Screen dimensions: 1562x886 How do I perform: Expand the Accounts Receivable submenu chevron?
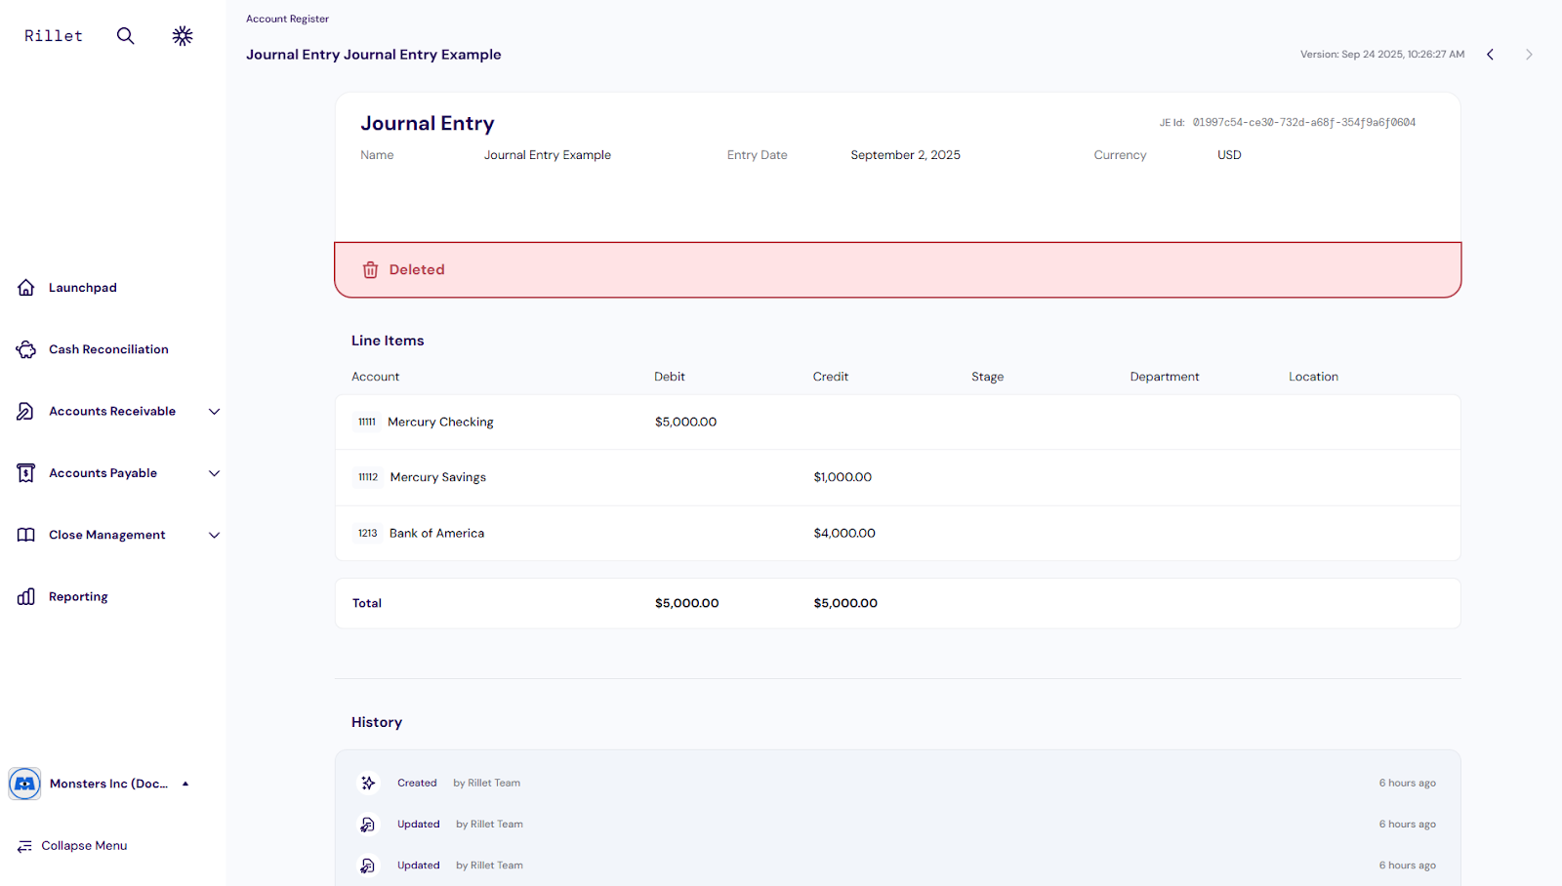214,412
